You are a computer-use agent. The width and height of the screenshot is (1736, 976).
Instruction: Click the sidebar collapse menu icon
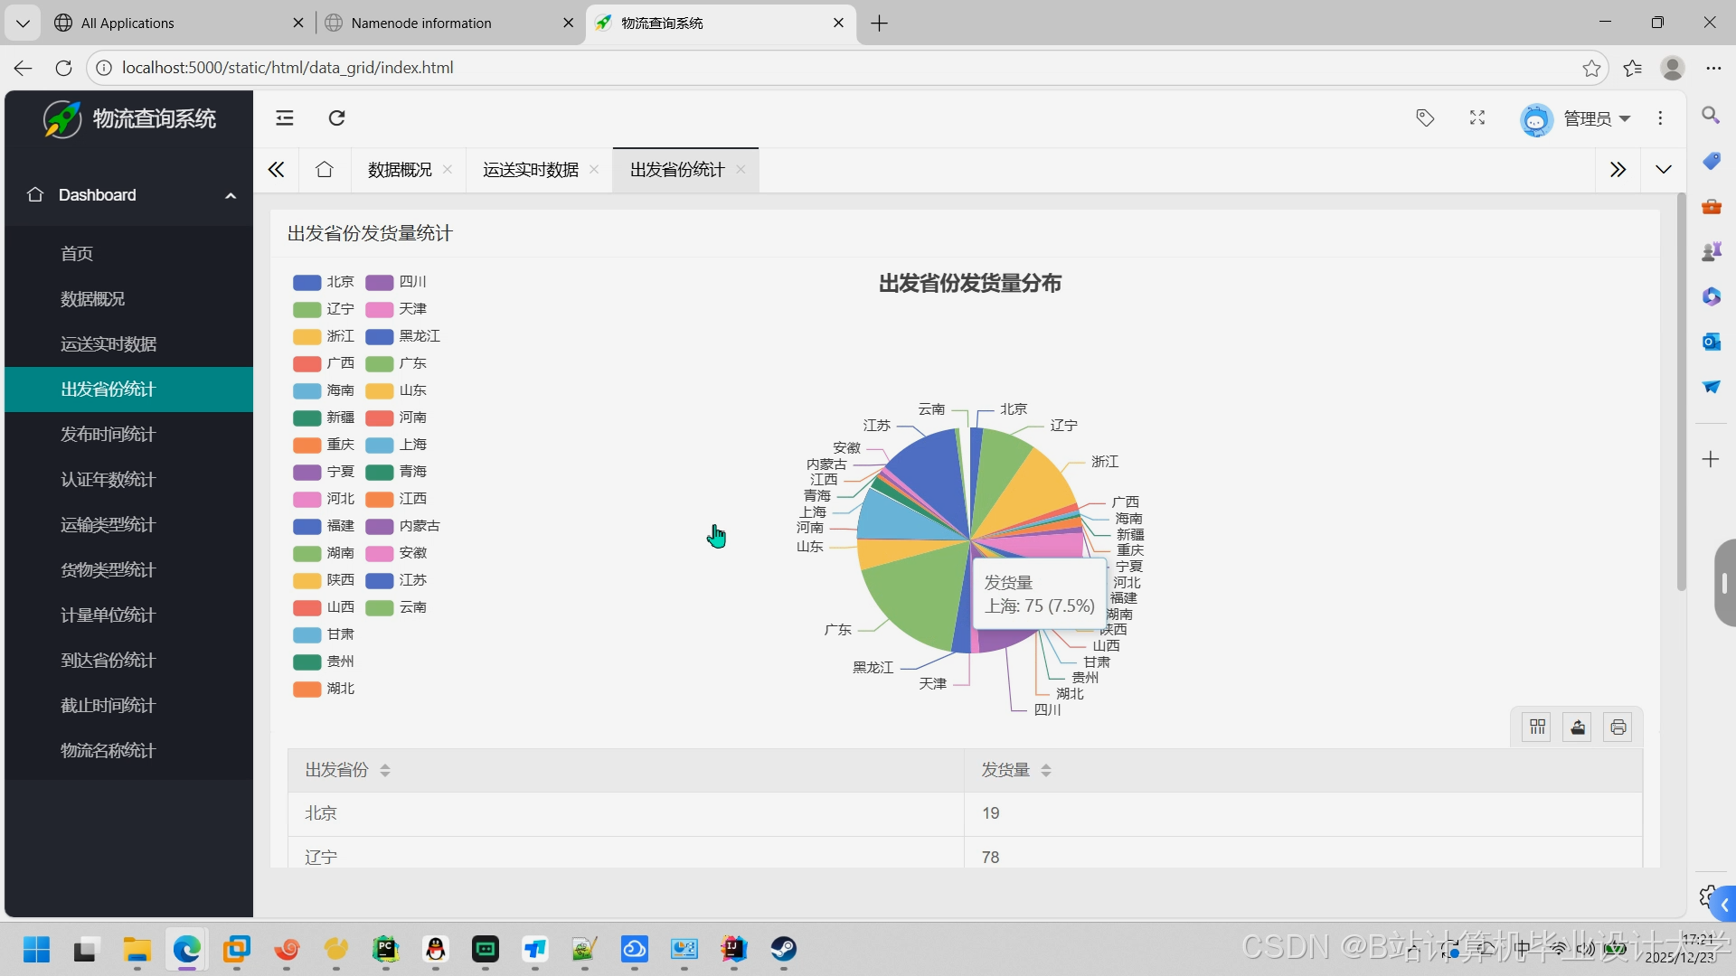[x=285, y=118]
